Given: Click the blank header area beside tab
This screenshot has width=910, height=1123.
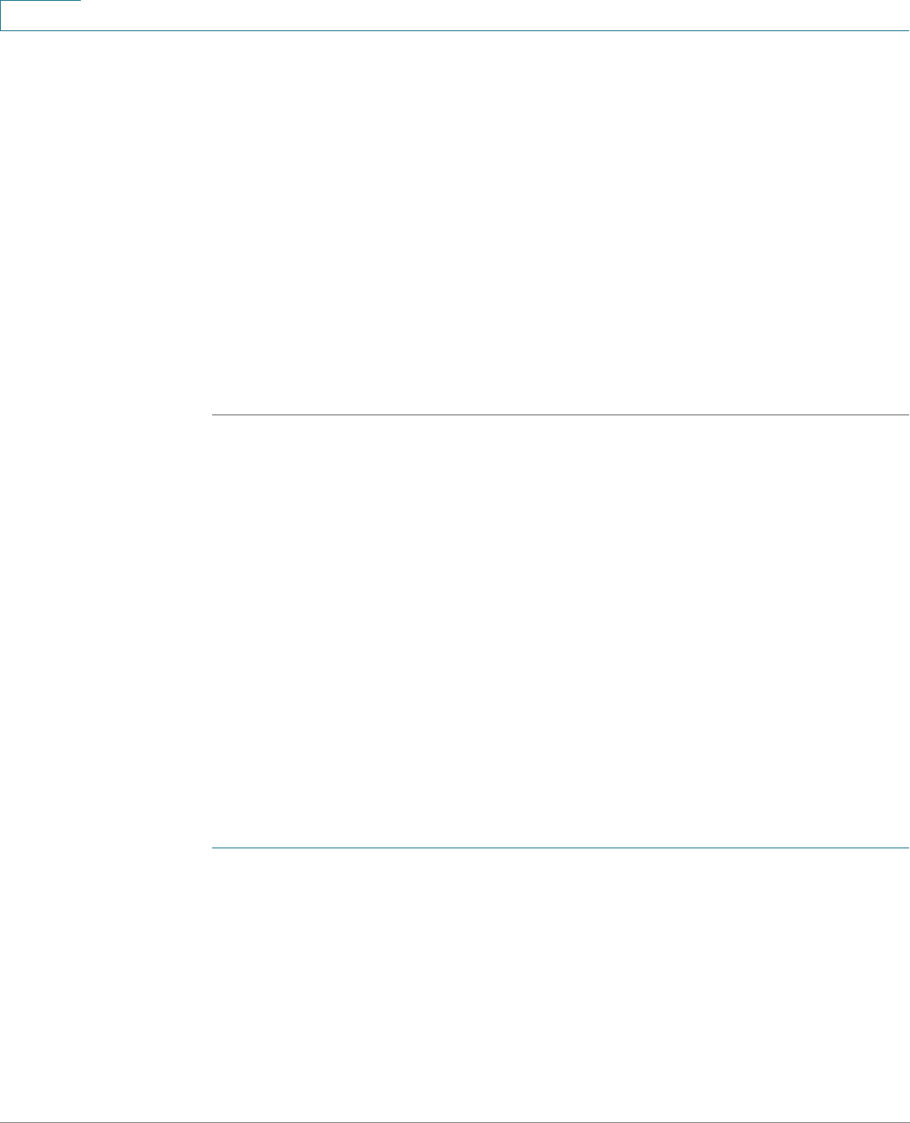Looking at the screenshot, I should click(495, 15).
